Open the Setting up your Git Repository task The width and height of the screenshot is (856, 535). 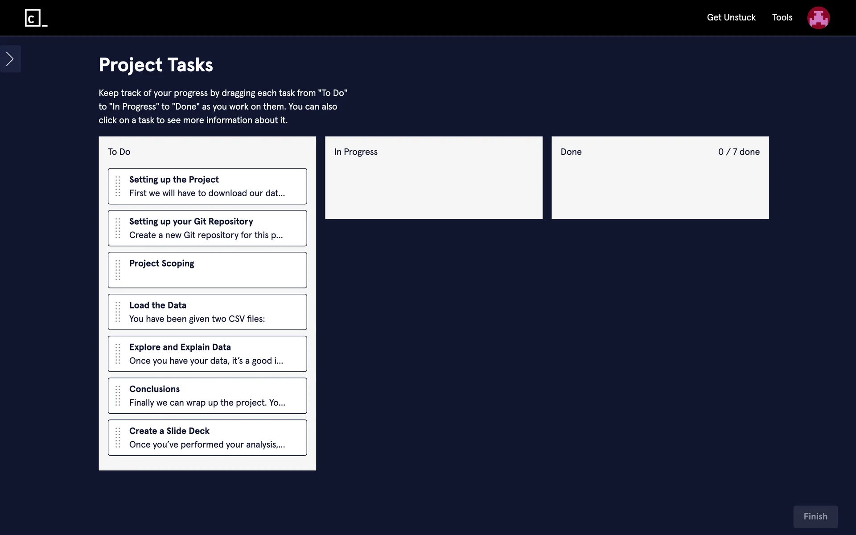point(214,228)
